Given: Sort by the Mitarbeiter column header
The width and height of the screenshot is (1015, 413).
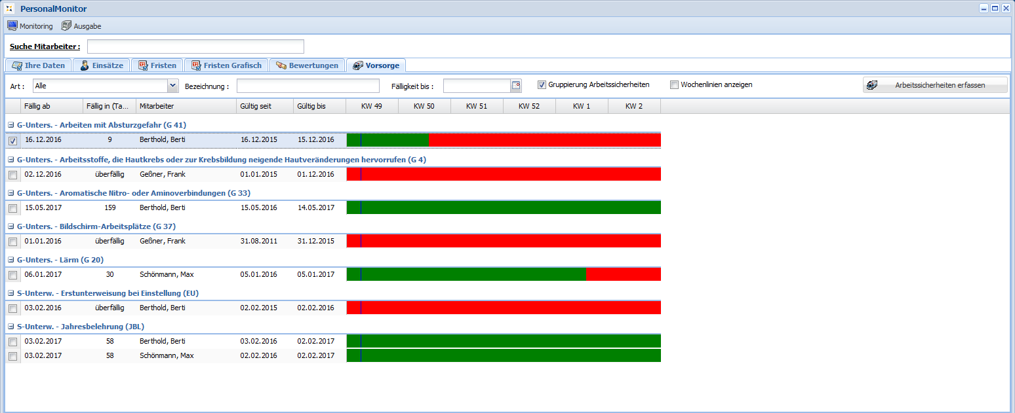Looking at the screenshot, I should [185, 106].
